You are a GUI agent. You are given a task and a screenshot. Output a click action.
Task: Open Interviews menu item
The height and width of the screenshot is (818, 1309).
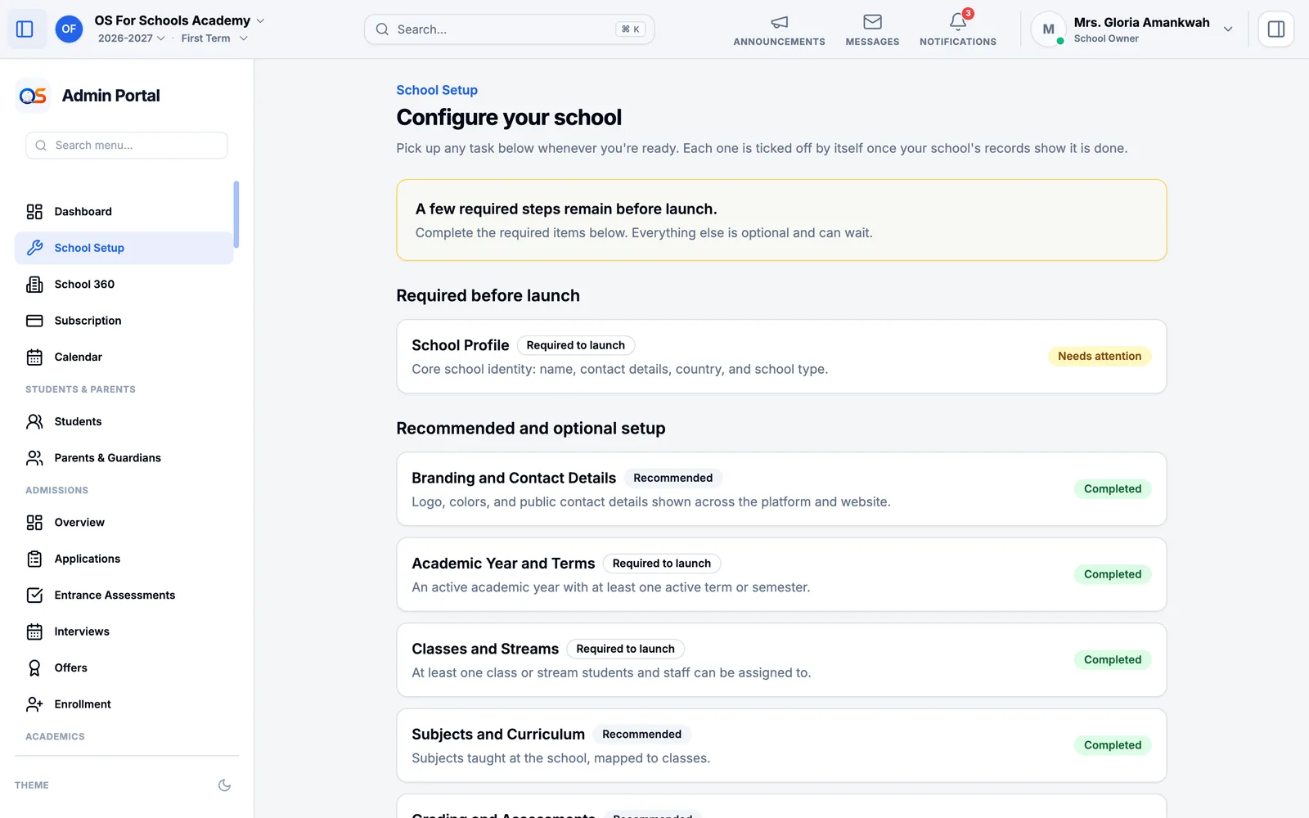tap(124, 631)
